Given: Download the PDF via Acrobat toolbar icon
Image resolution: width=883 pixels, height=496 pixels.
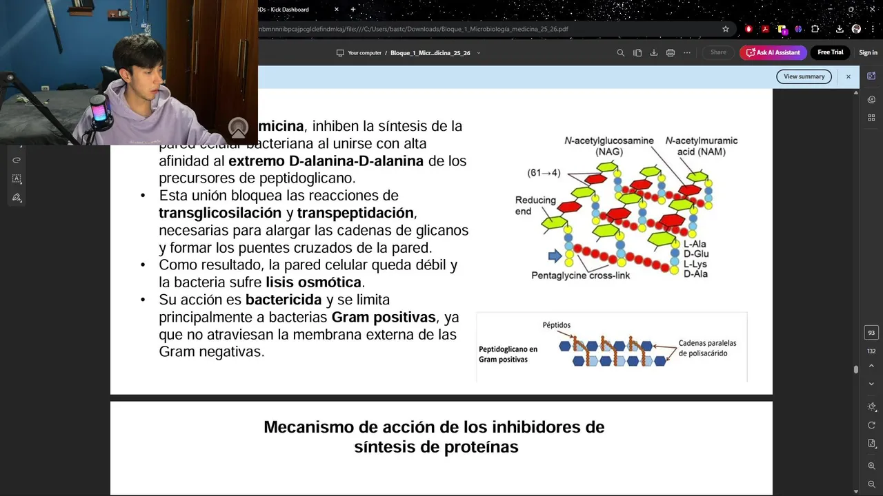Looking at the screenshot, I should pyautogui.click(x=653, y=52).
